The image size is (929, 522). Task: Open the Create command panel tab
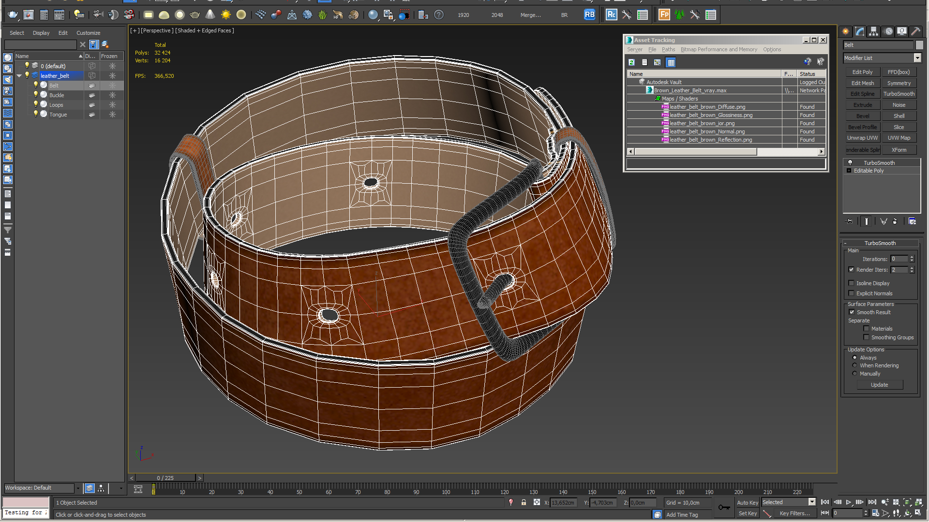(846, 31)
